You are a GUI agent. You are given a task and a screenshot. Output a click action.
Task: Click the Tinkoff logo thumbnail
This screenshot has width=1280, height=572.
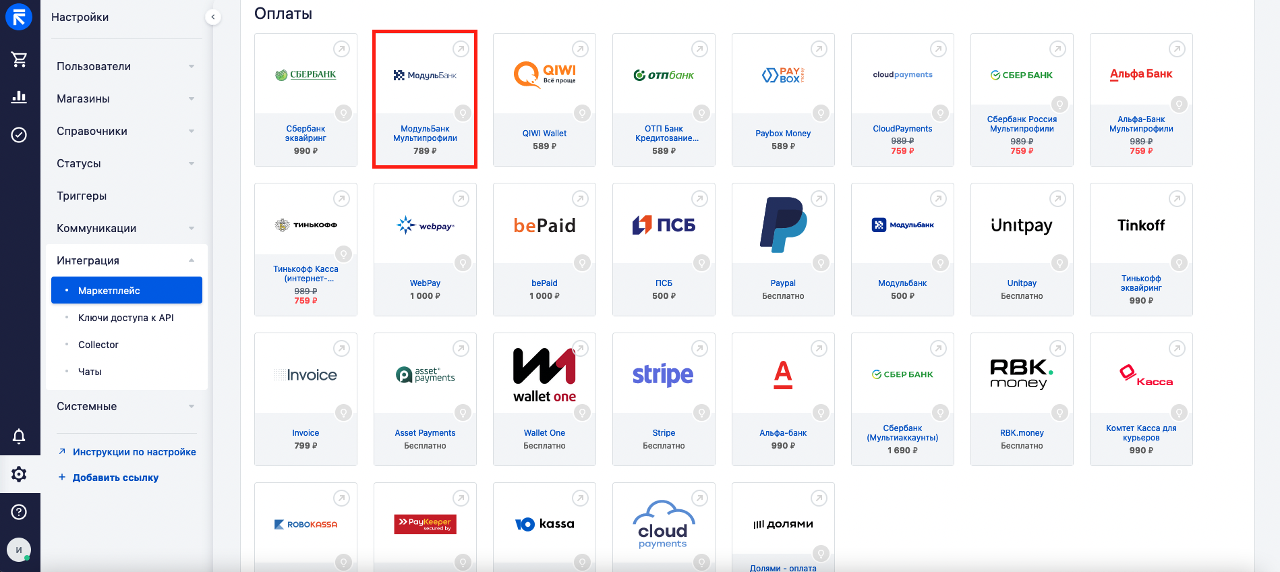(x=1141, y=225)
